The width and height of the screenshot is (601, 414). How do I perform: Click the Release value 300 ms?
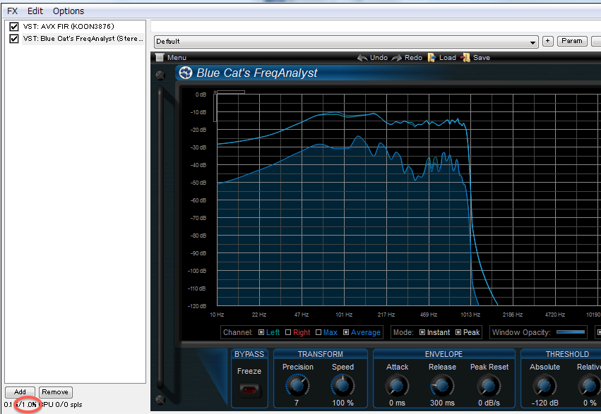(442, 403)
